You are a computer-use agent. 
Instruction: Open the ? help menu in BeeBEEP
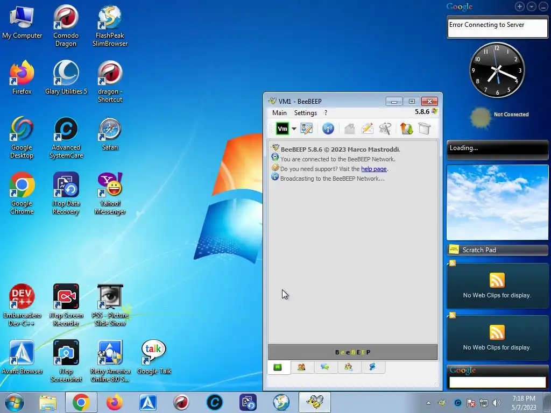click(x=326, y=113)
